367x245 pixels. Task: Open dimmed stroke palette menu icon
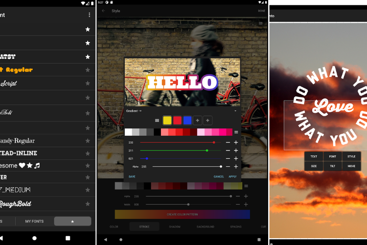[246, 186]
